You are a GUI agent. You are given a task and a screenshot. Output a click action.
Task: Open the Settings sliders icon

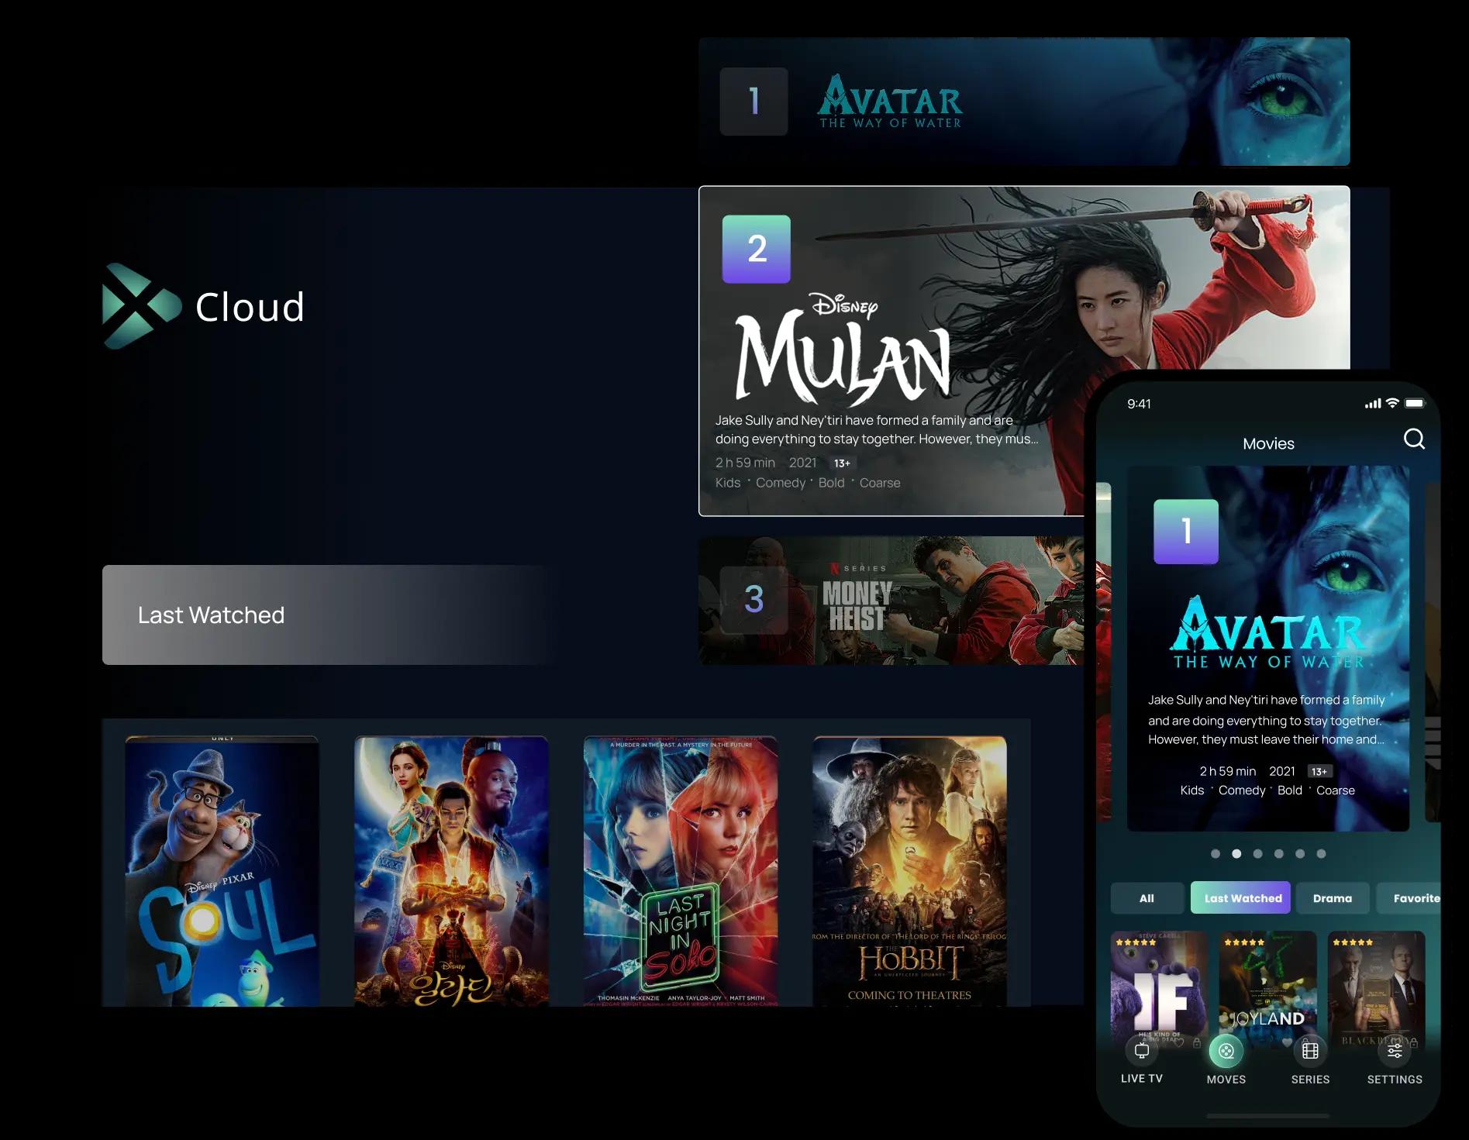(1394, 1052)
